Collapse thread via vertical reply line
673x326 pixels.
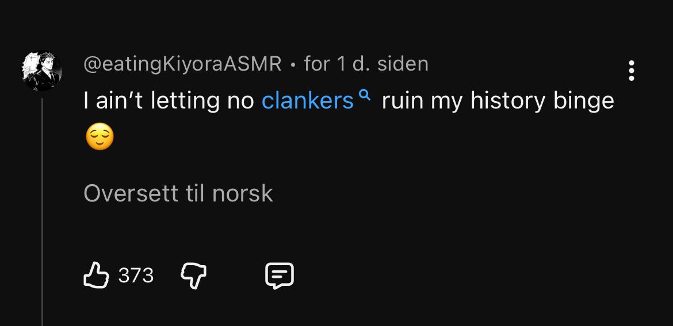(42, 212)
